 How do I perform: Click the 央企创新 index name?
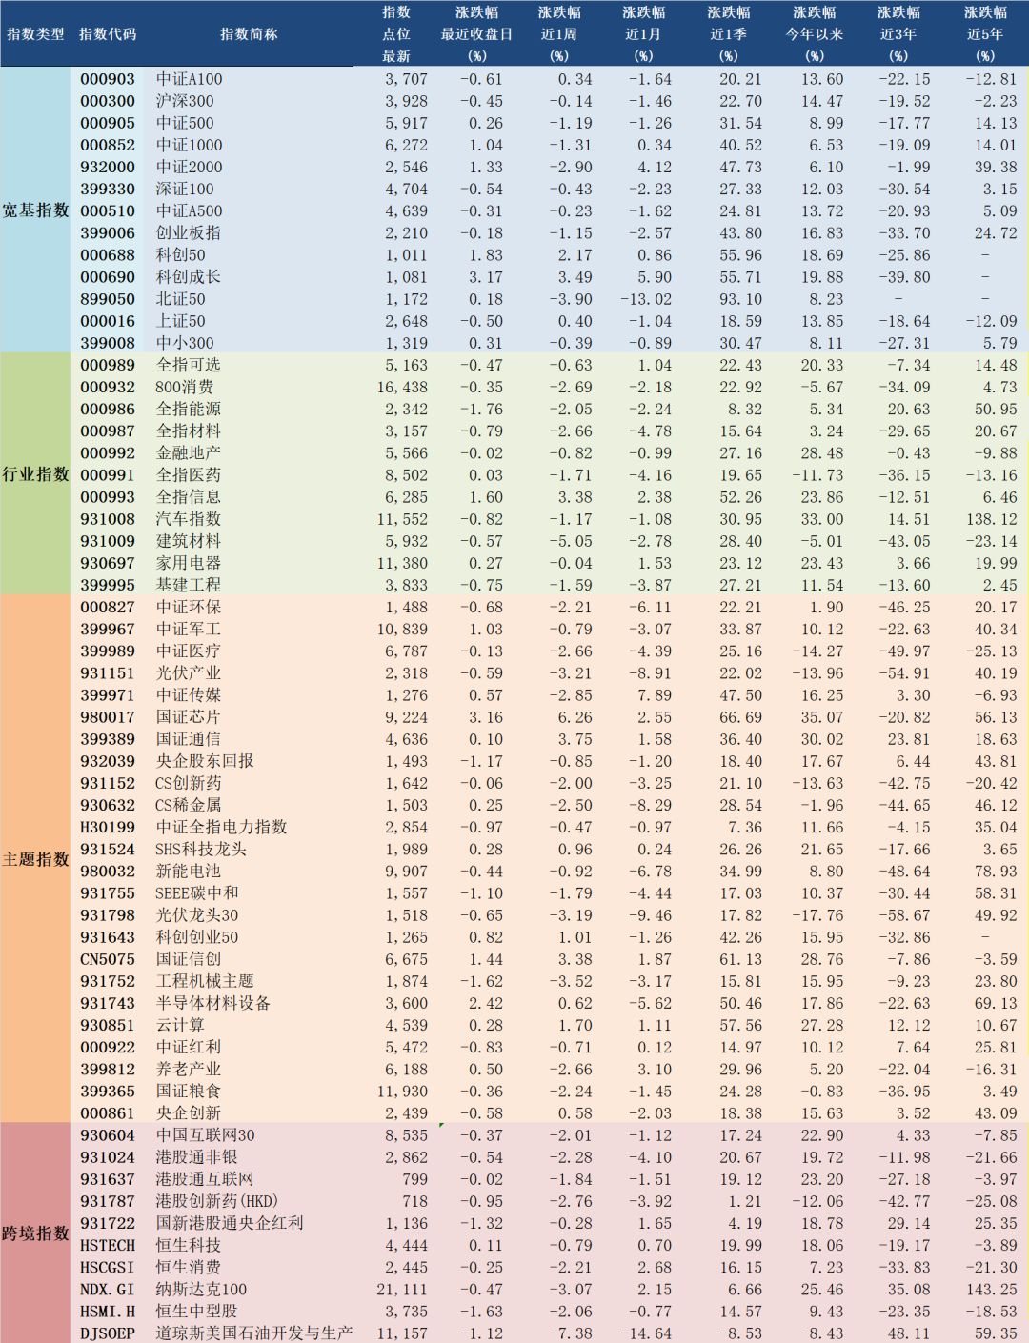189,1113
